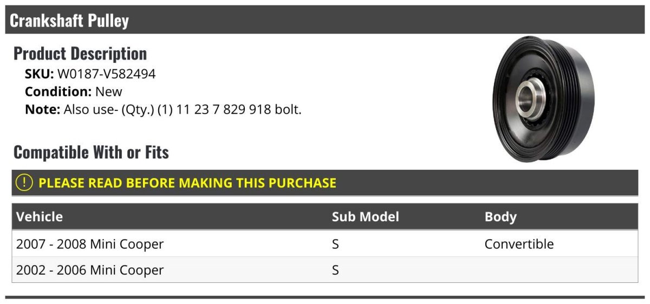Viewport: 650px width, 304px height.
Task: Click the Condition: New text
Action: [74, 91]
